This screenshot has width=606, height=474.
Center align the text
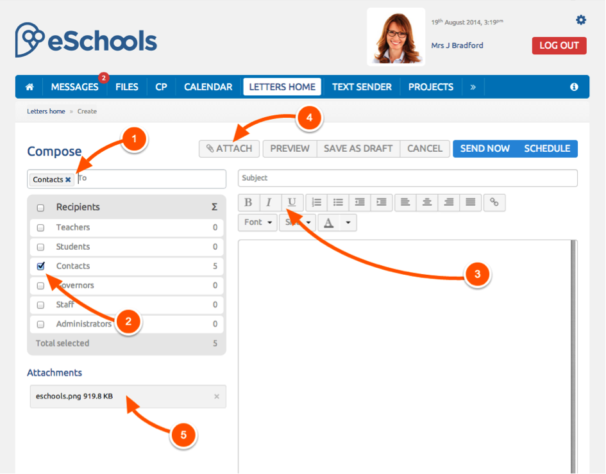click(427, 202)
